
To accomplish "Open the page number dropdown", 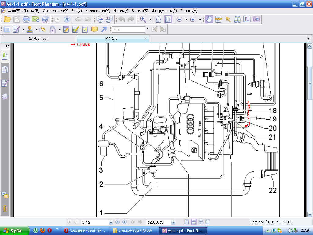I will coord(111,222).
